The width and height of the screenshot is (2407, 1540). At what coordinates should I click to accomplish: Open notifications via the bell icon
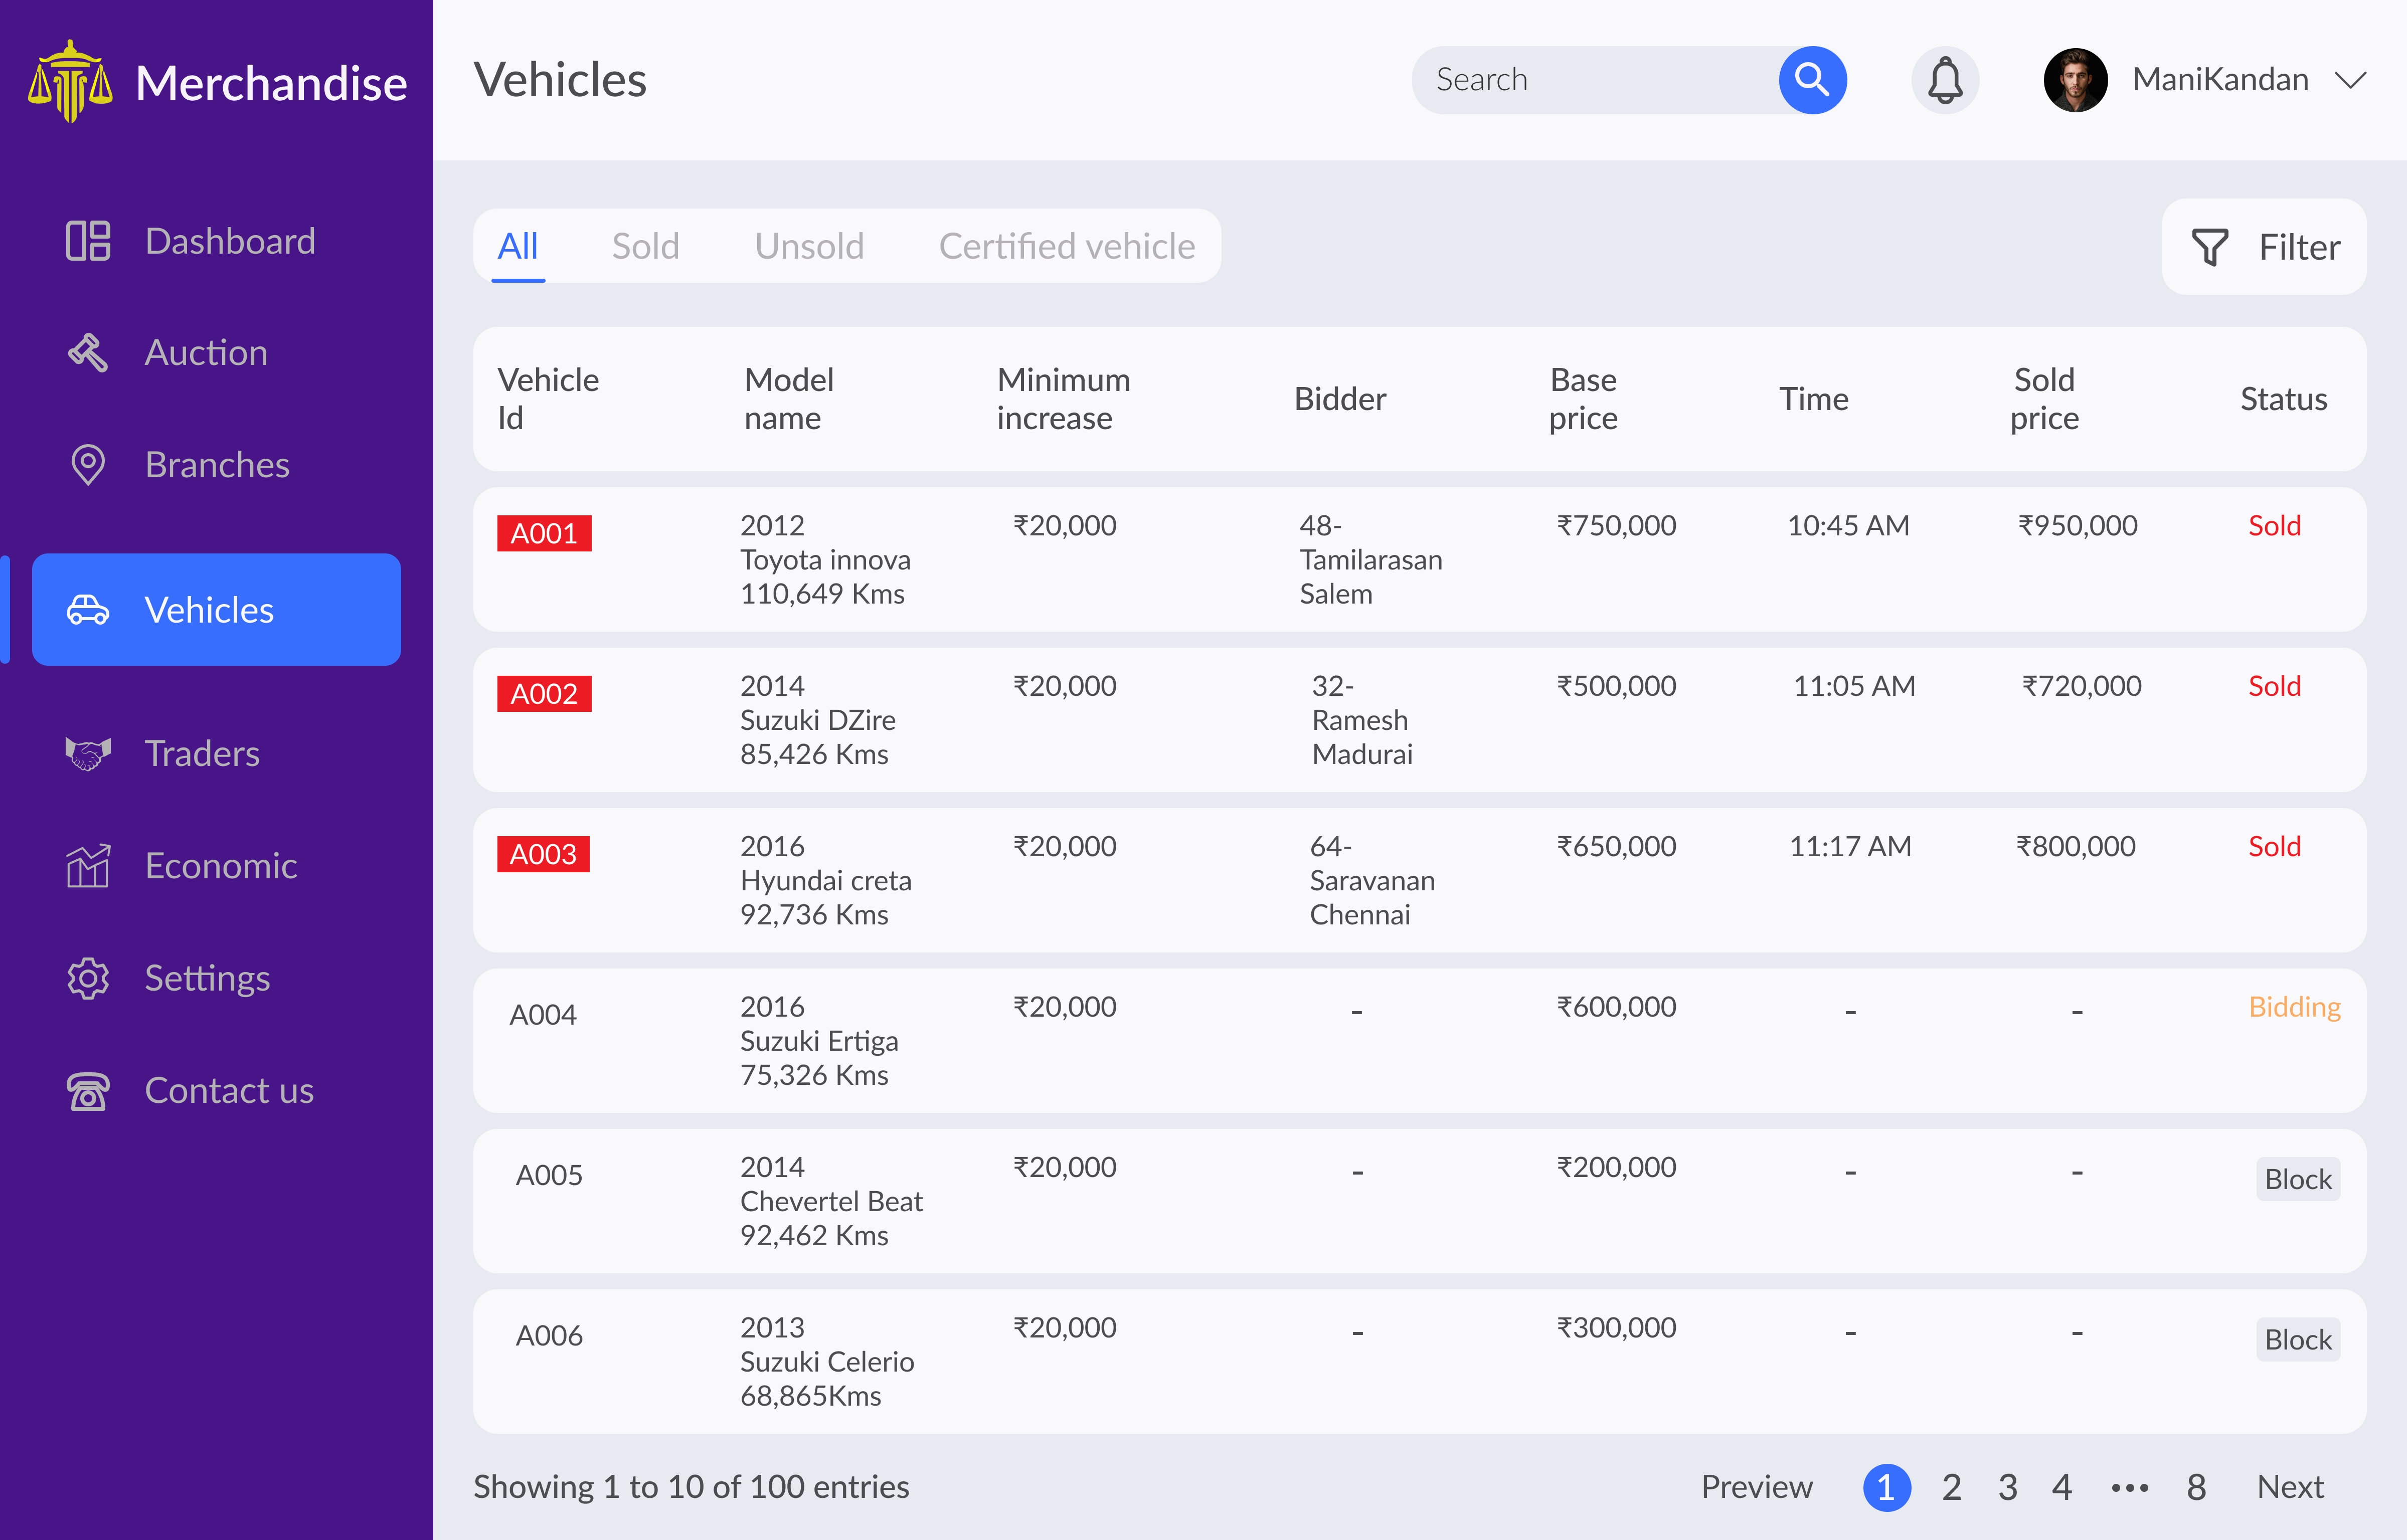(1944, 80)
